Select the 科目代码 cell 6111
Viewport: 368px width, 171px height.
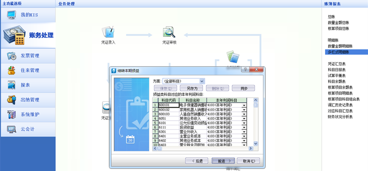click(169, 127)
